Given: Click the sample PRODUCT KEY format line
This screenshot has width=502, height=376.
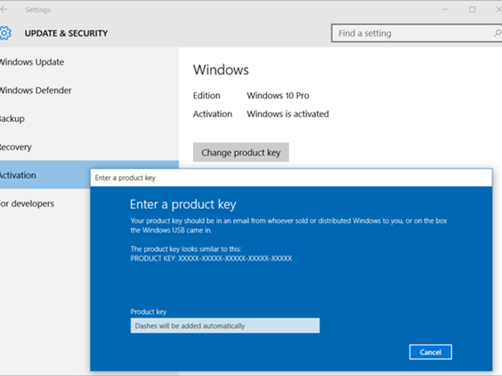Looking at the screenshot, I should pos(211,259).
